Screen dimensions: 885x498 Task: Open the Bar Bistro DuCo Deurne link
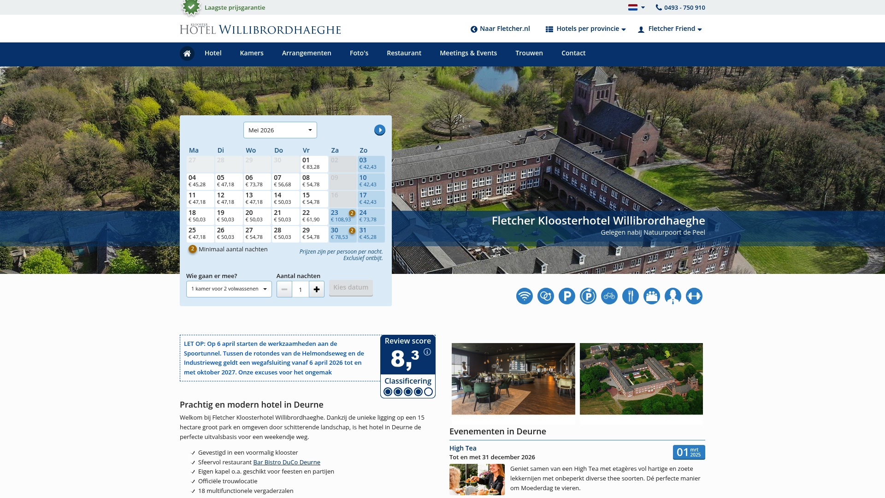pos(286,462)
